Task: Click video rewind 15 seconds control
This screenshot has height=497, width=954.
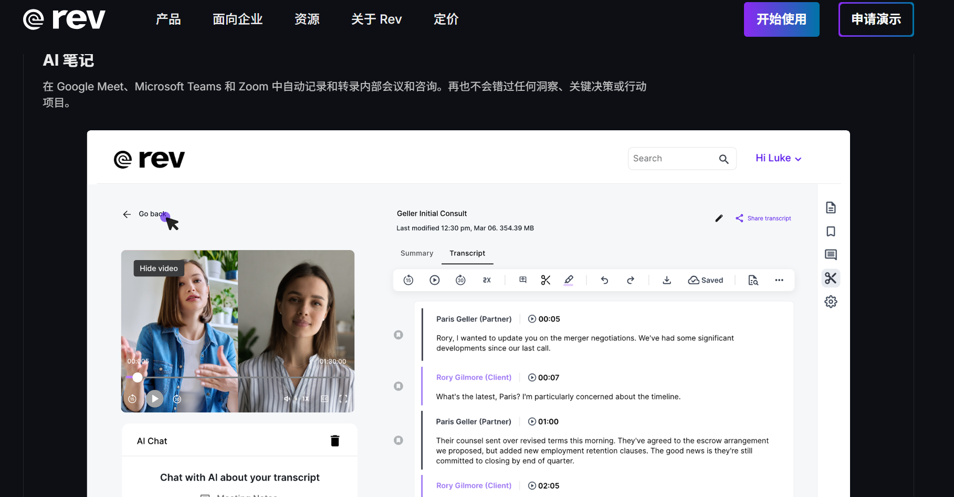Action: point(132,399)
